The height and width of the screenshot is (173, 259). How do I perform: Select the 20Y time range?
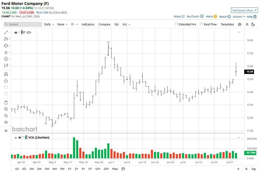(106, 169)
